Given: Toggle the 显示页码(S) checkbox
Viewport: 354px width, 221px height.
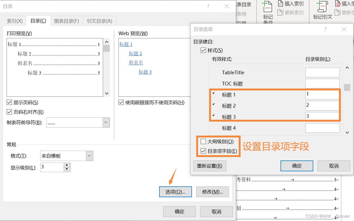Looking at the screenshot, I should coord(9,103).
